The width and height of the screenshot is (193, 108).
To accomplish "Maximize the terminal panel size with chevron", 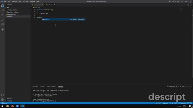I will 188,86.
